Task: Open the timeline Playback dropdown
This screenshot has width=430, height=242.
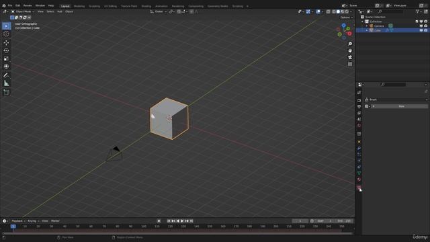Action: click(18, 221)
